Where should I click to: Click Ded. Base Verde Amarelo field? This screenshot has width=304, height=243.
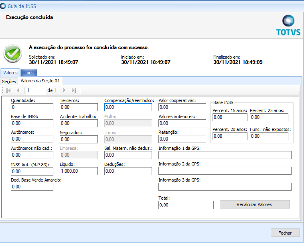point(32,187)
